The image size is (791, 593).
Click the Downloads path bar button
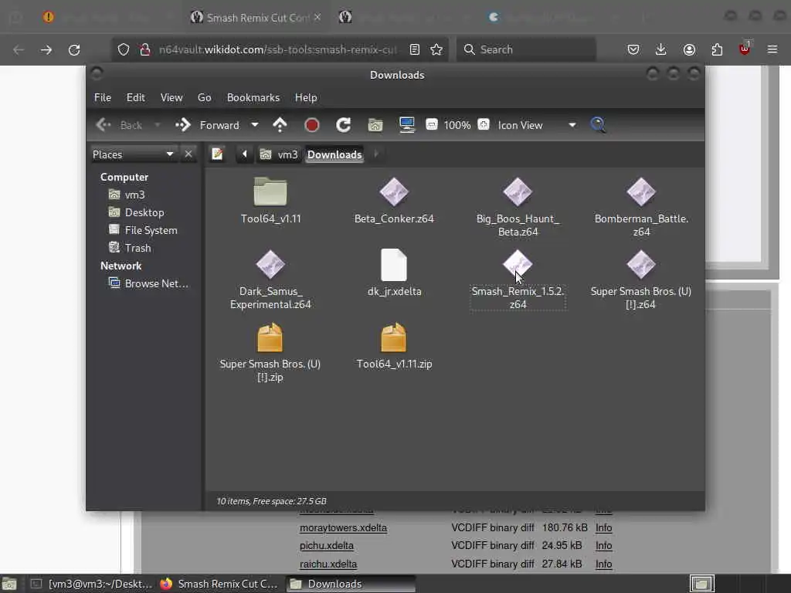(334, 154)
